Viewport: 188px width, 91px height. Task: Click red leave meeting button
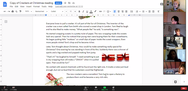point(184,88)
